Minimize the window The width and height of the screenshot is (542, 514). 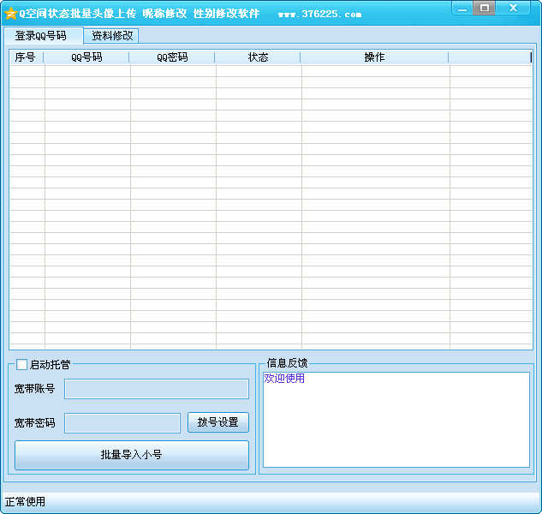tap(462, 9)
